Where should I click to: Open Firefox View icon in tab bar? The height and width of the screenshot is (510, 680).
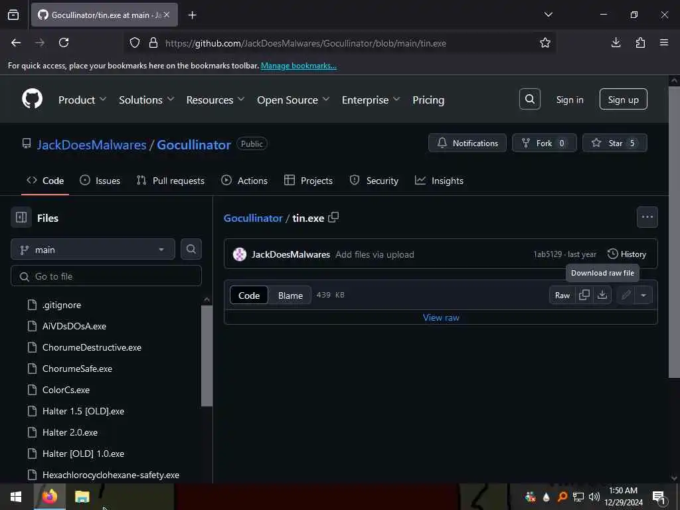pyautogui.click(x=13, y=15)
